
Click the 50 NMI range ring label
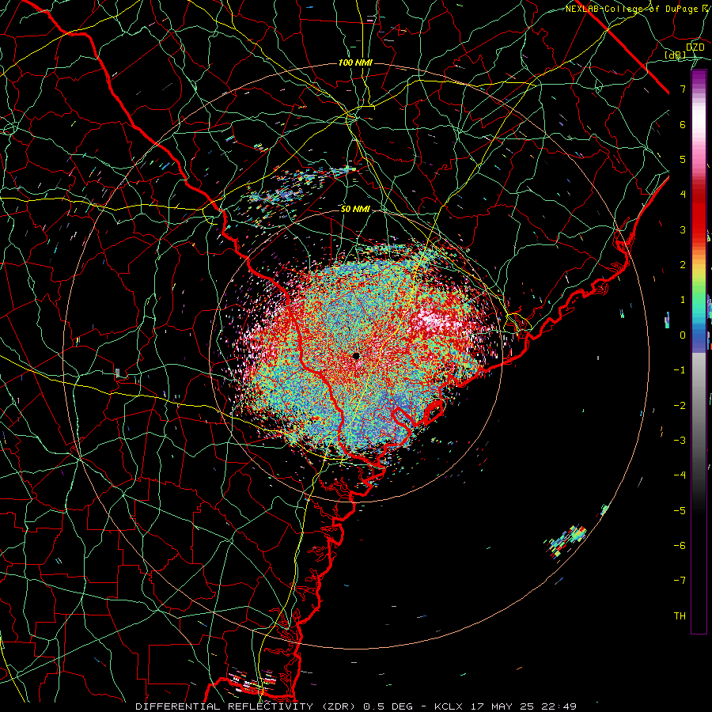355,209
